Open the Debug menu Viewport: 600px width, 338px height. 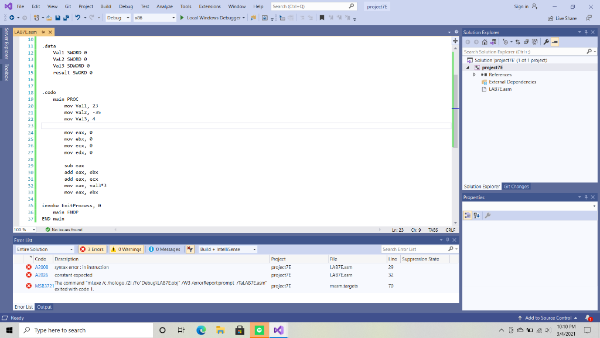[x=126, y=6]
